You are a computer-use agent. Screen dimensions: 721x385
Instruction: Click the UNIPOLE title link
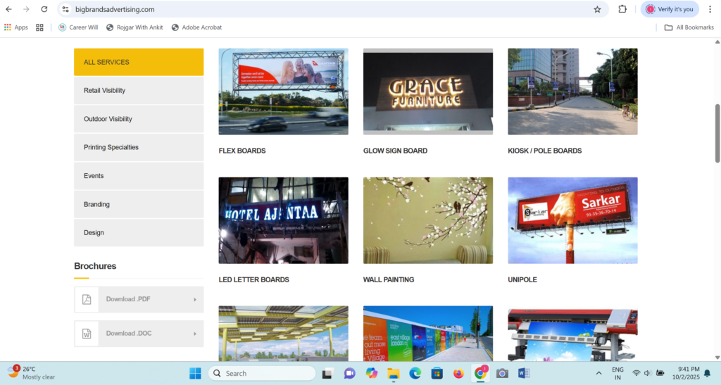522,280
